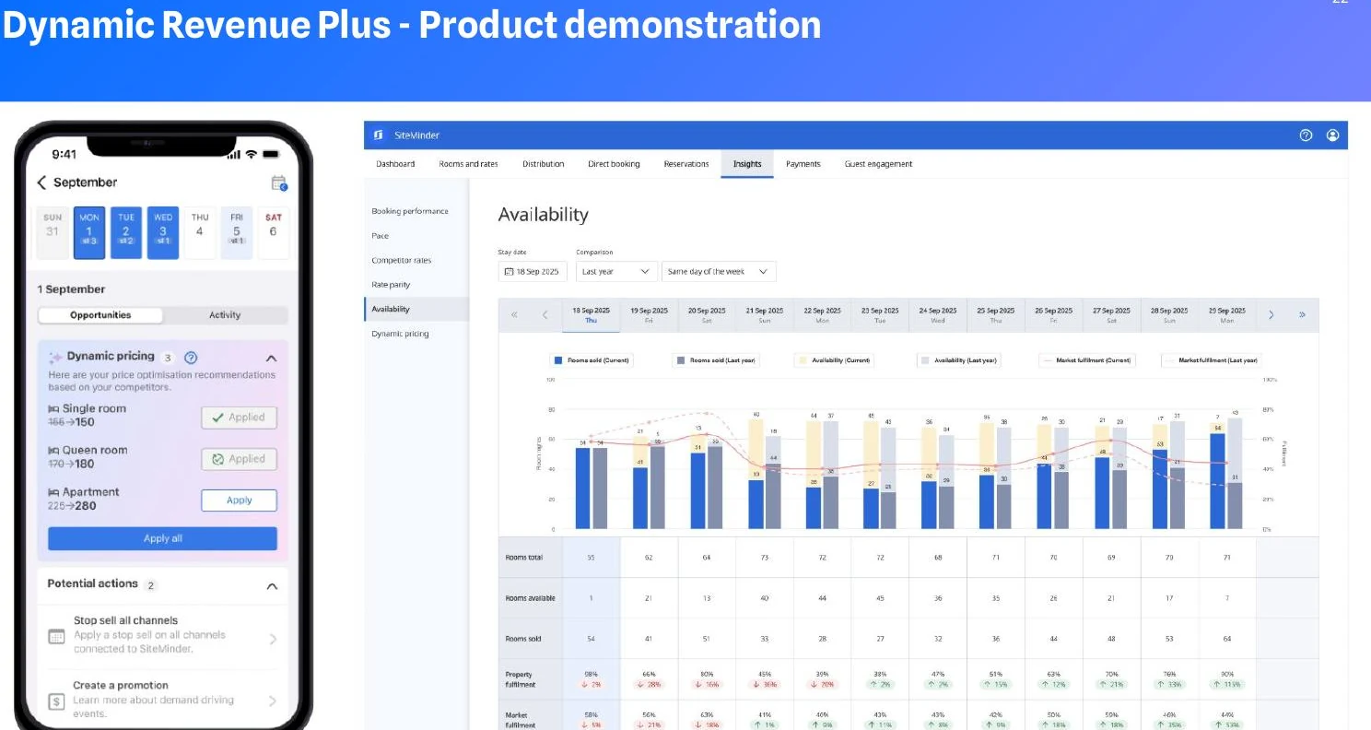Open the Payments tab

(x=803, y=164)
